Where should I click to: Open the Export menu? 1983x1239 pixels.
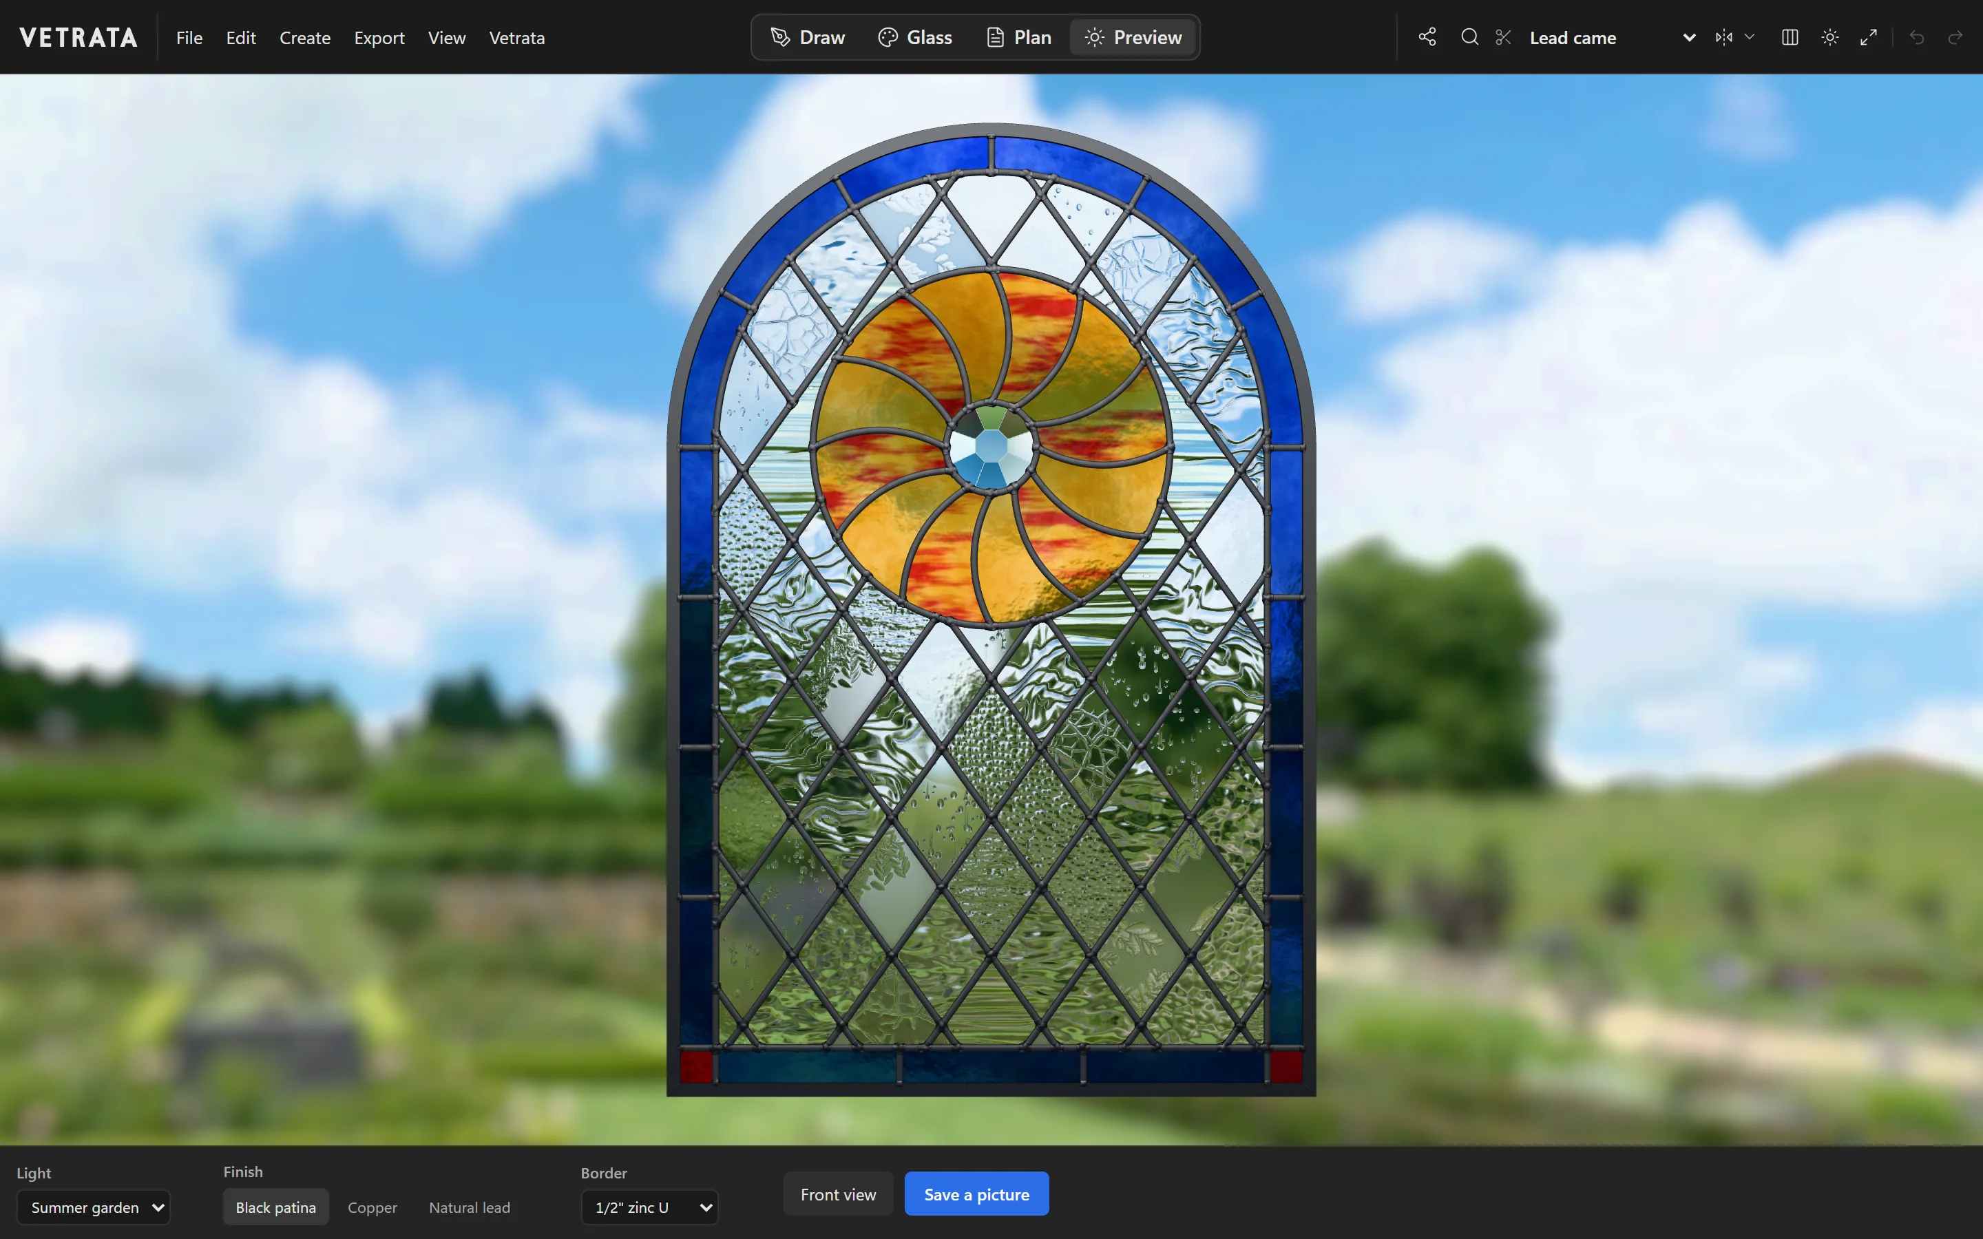coord(379,38)
